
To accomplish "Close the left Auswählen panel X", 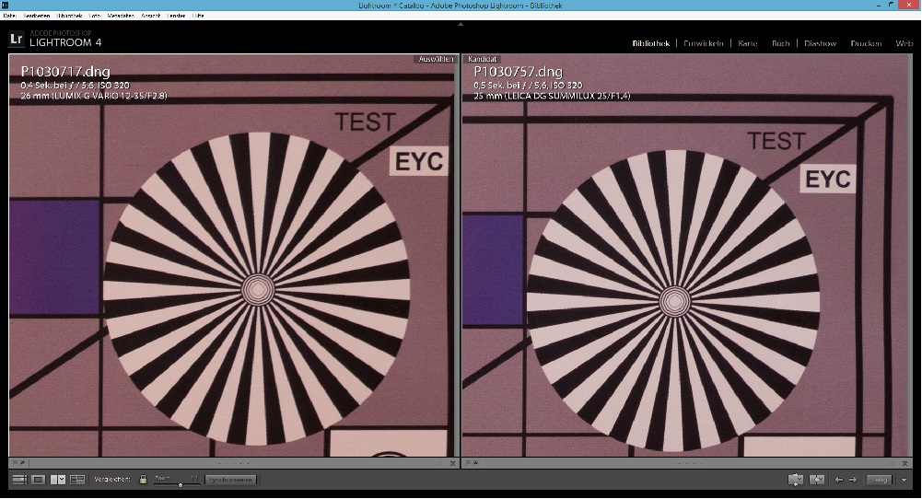I will 452,463.
